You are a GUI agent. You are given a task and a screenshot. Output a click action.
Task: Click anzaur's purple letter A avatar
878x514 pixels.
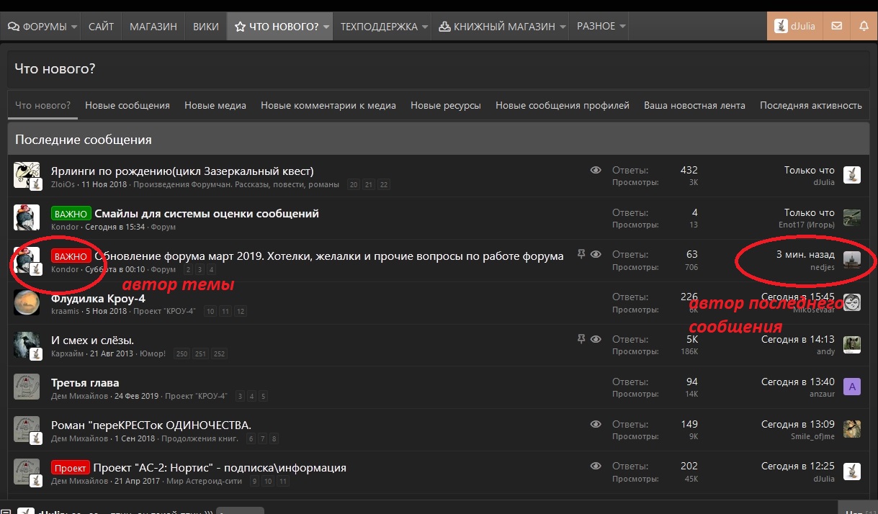[x=851, y=387]
